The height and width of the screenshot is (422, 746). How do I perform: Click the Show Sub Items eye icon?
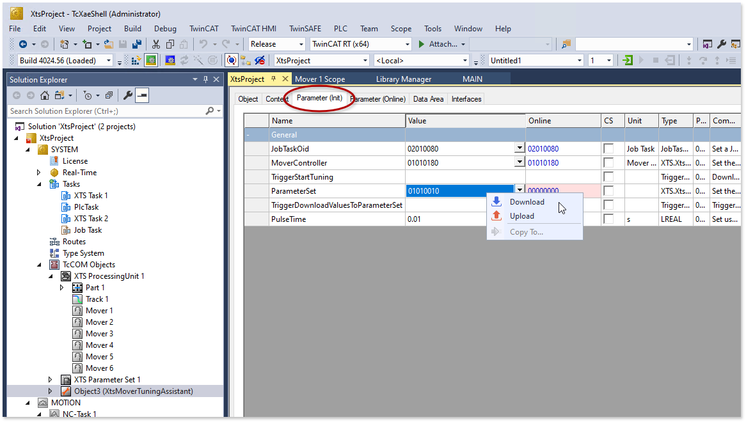click(x=259, y=60)
